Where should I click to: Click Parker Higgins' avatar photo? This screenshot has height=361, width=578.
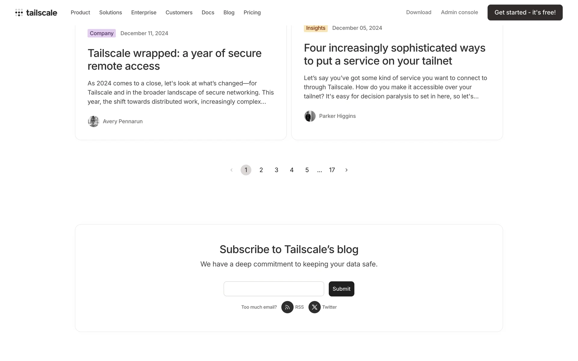coord(310,116)
